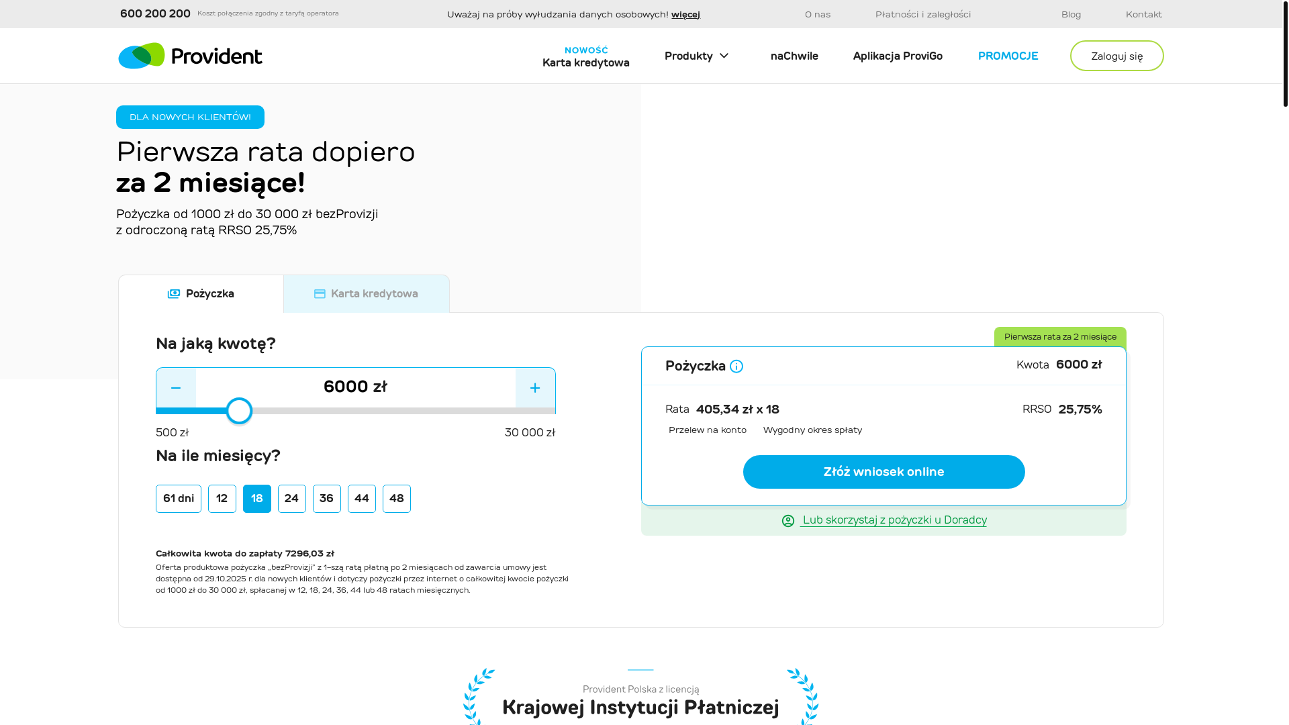Click the minus button to decrease amount
This screenshot has width=1289, height=725.
point(176,388)
